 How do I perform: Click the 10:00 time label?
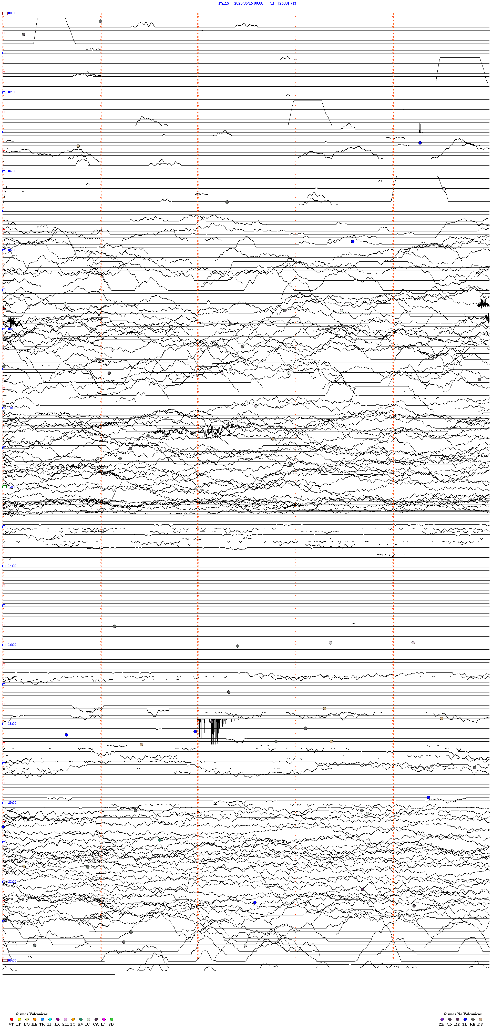(12, 408)
